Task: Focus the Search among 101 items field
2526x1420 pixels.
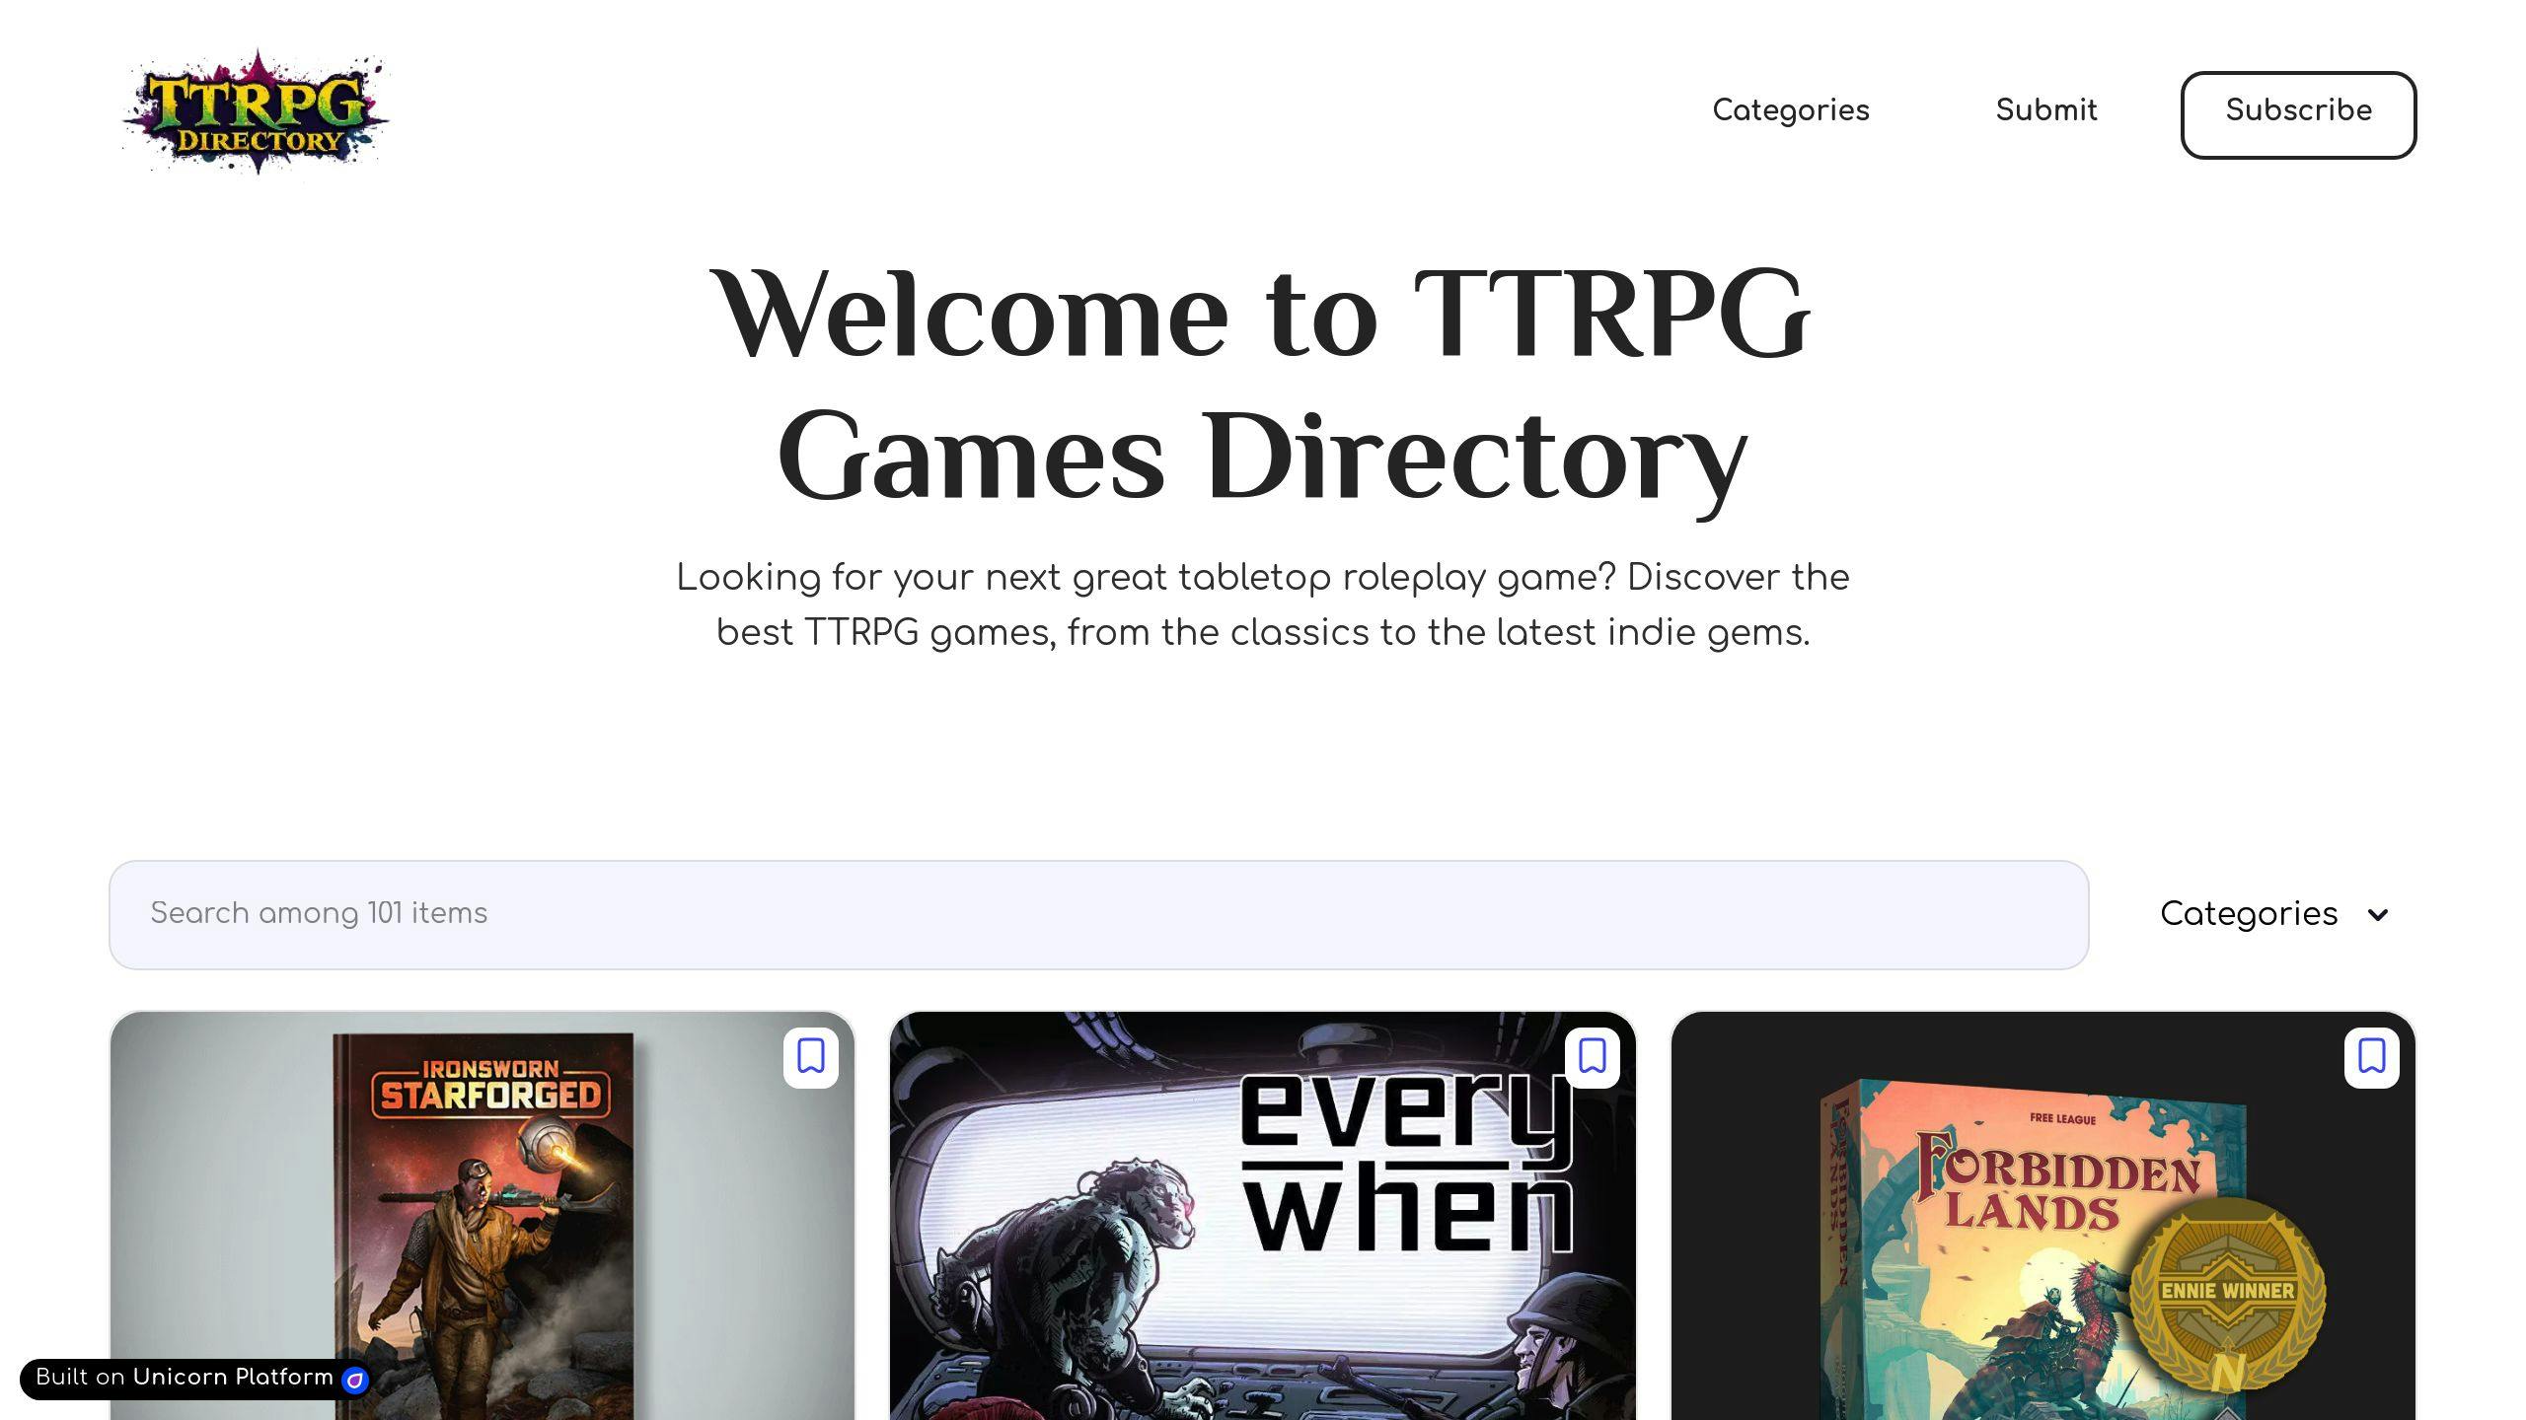Action: click(x=1098, y=914)
